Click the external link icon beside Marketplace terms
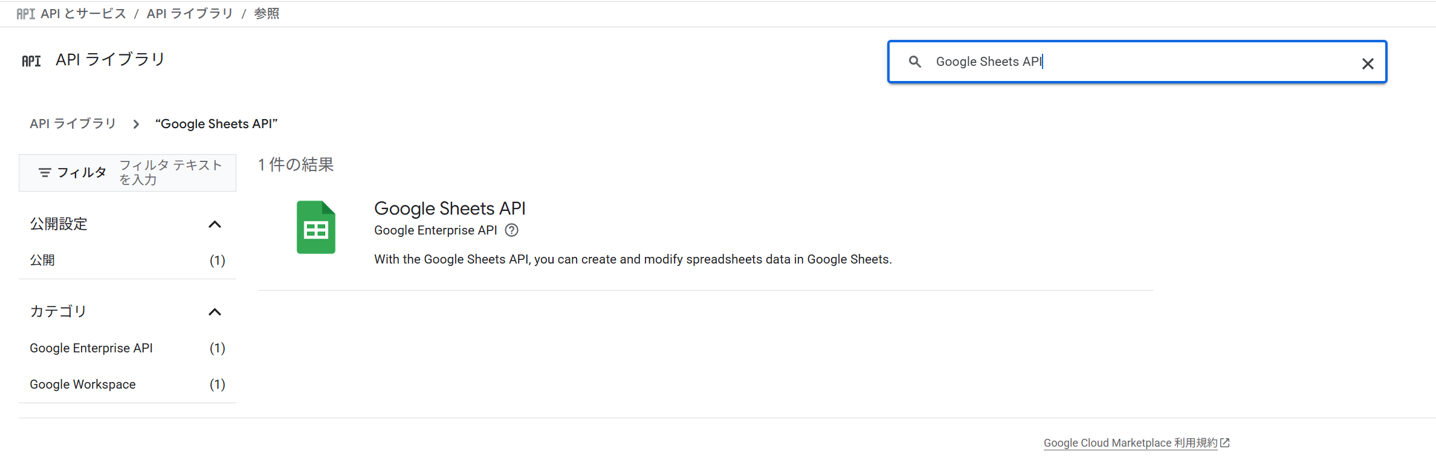 point(1225,443)
